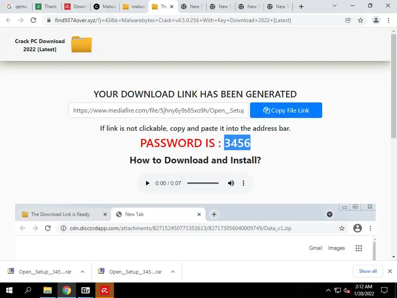Play the audio instructions clip
The height and width of the screenshot is (298, 397).
click(x=147, y=183)
